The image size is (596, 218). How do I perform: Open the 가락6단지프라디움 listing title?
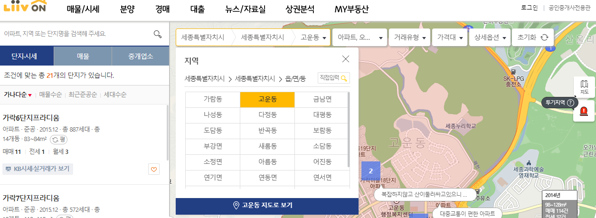(31, 118)
